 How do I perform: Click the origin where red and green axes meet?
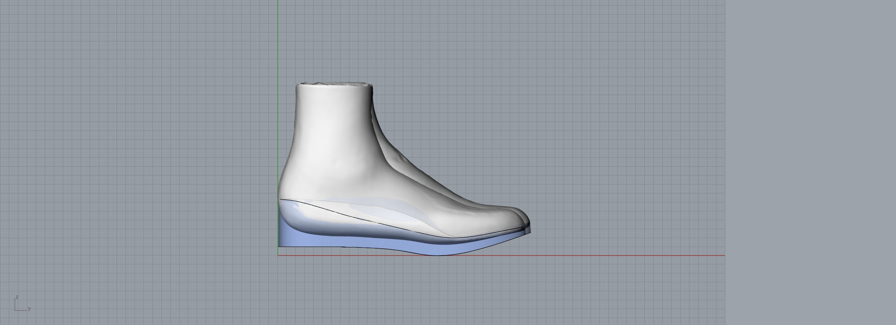click(x=278, y=256)
